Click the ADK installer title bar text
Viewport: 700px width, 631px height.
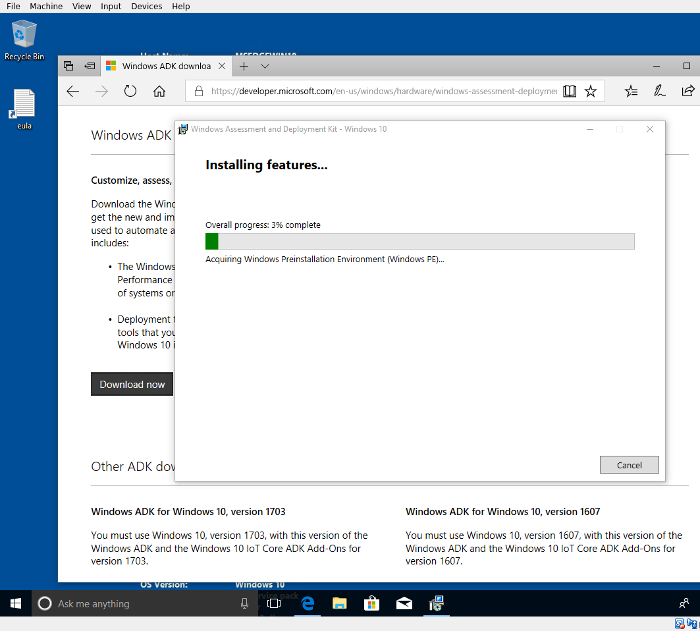point(289,129)
